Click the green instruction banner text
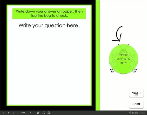Viewport: 147px width, 115px height. pyautogui.click(x=49, y=14)
